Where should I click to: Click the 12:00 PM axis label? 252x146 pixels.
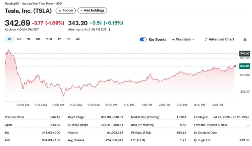point(93,105)
